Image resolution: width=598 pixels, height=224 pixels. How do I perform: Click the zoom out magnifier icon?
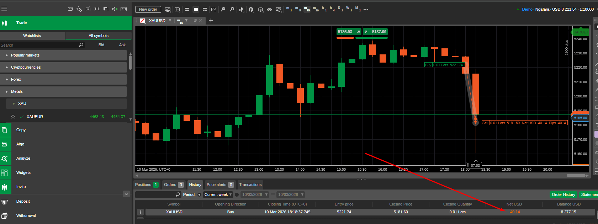(x=223, y=10)
